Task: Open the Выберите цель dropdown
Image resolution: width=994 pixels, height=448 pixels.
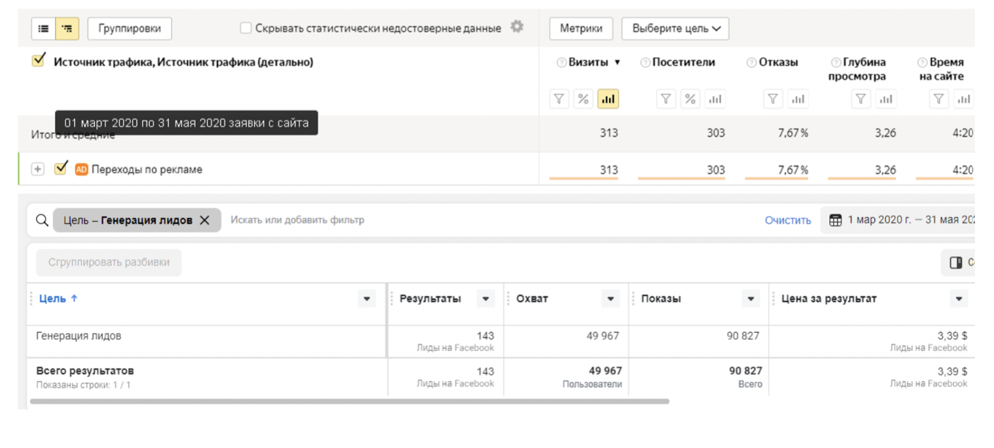Action: pyautogui.click(x=675, y=29)
